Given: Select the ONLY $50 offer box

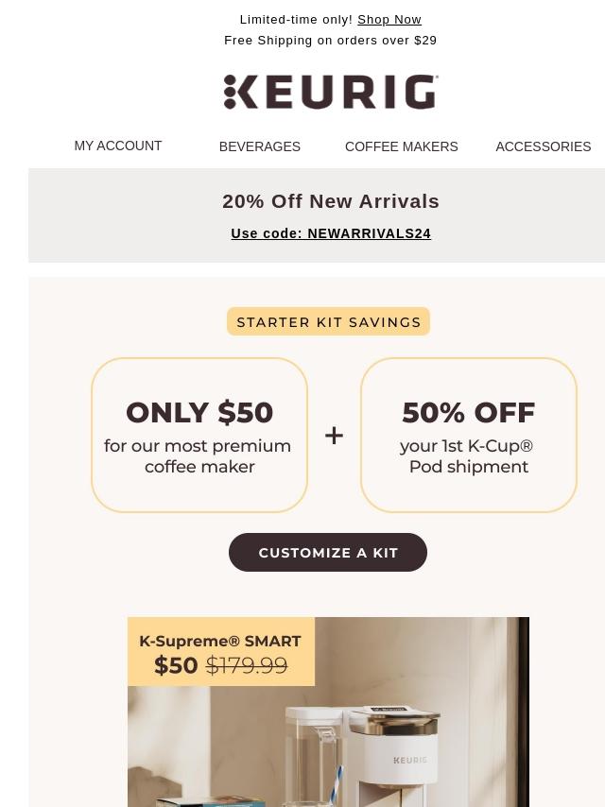Looking at the screenshot, I should point(199,435).
